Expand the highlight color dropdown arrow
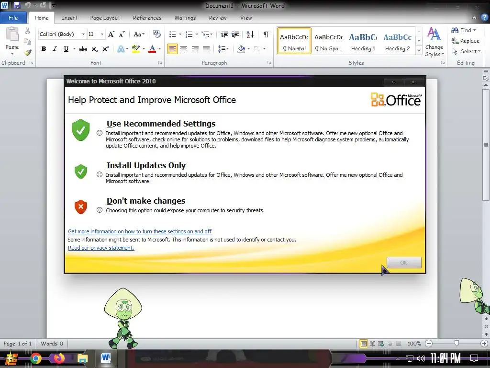490x368 pixels. (x=144, y=49)
